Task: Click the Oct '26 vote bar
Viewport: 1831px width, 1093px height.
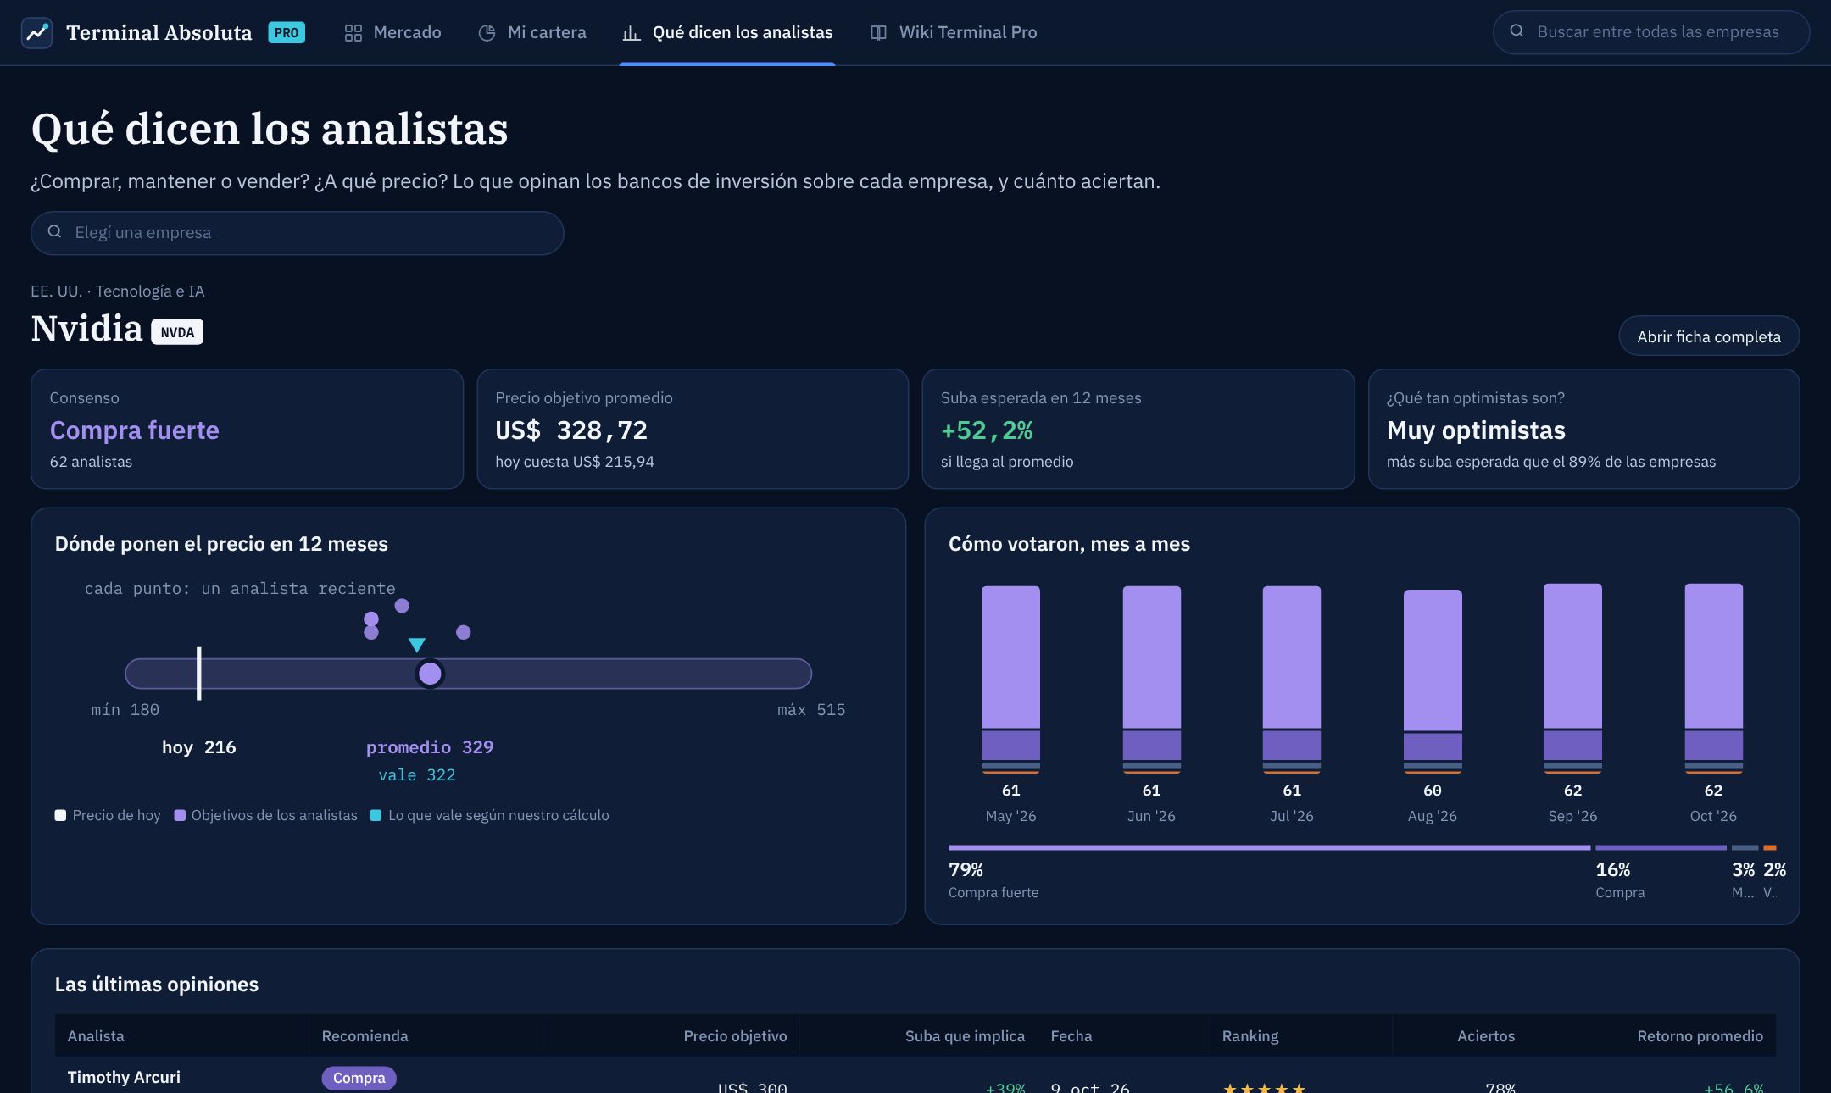Action: 1713,678
